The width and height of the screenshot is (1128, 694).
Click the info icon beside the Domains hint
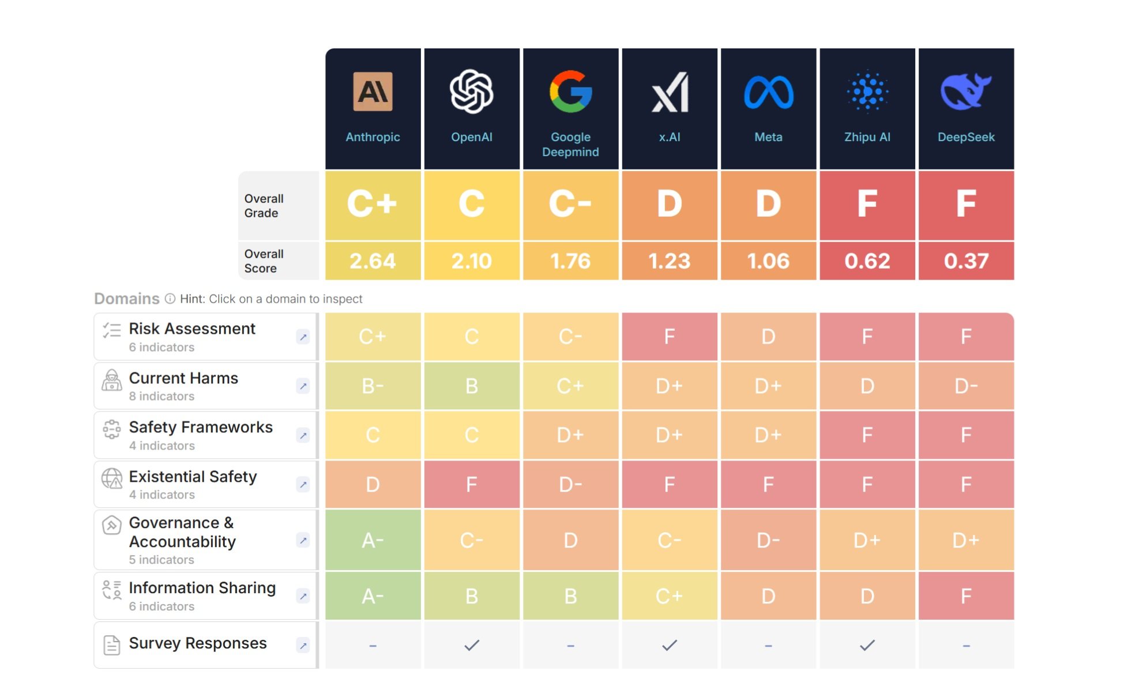tap(171, 299)
